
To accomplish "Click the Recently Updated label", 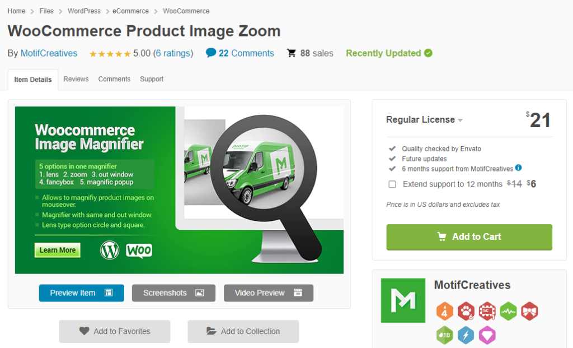I will [383, 53].
